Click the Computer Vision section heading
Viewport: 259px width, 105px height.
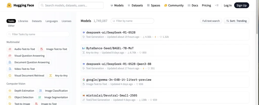[16, 84]
